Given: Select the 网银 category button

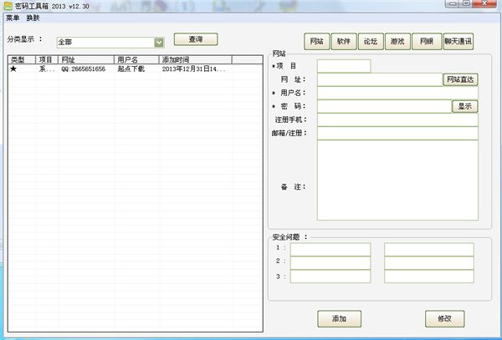Looking at the screenshot, I should pos(427,41).
